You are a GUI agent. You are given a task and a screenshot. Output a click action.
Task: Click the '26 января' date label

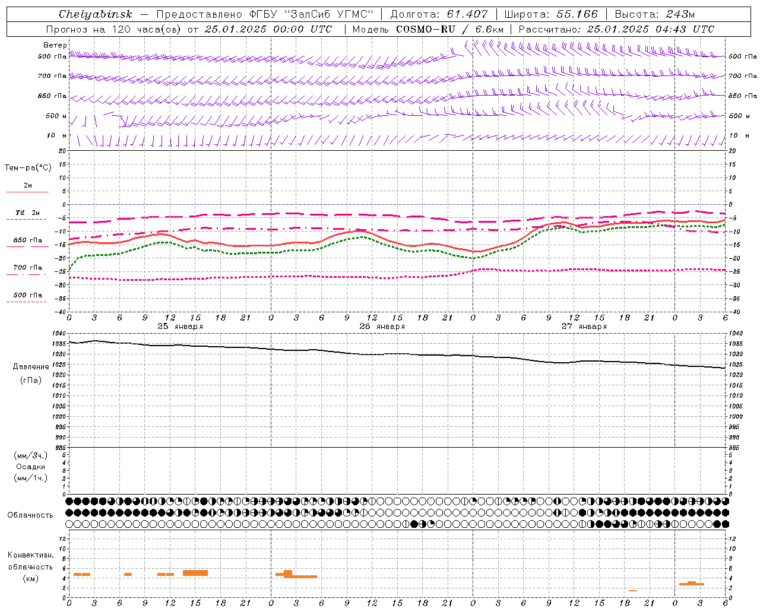point(382,327)
